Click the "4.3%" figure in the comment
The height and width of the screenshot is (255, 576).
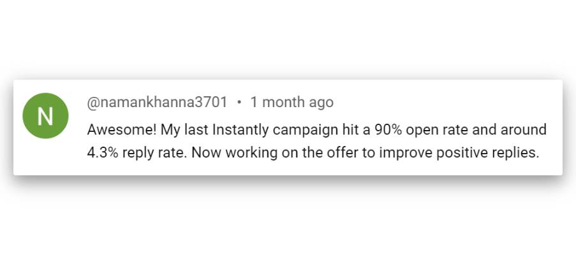click(102, 154)
